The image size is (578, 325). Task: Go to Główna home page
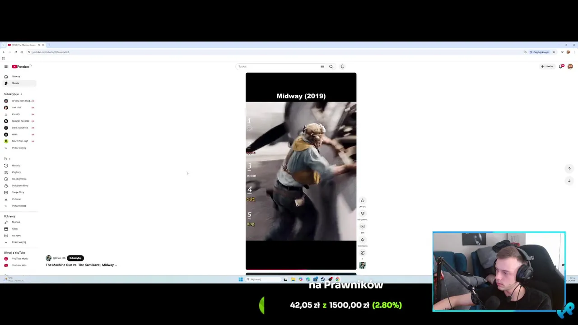[18, 76]
